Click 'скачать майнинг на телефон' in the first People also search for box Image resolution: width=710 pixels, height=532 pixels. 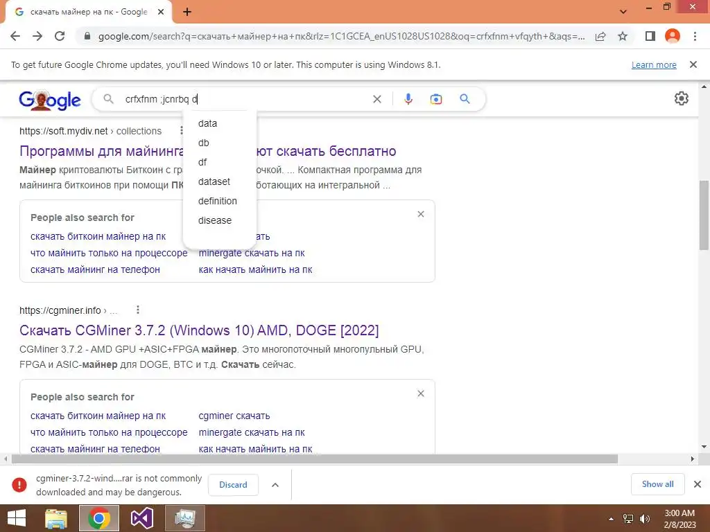click(95, 269)
